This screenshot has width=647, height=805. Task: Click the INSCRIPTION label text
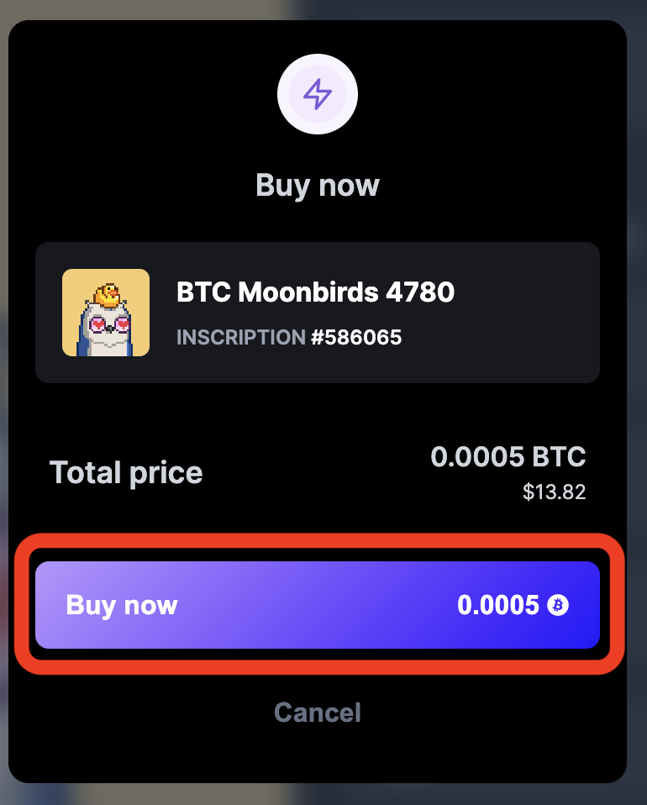241,337
